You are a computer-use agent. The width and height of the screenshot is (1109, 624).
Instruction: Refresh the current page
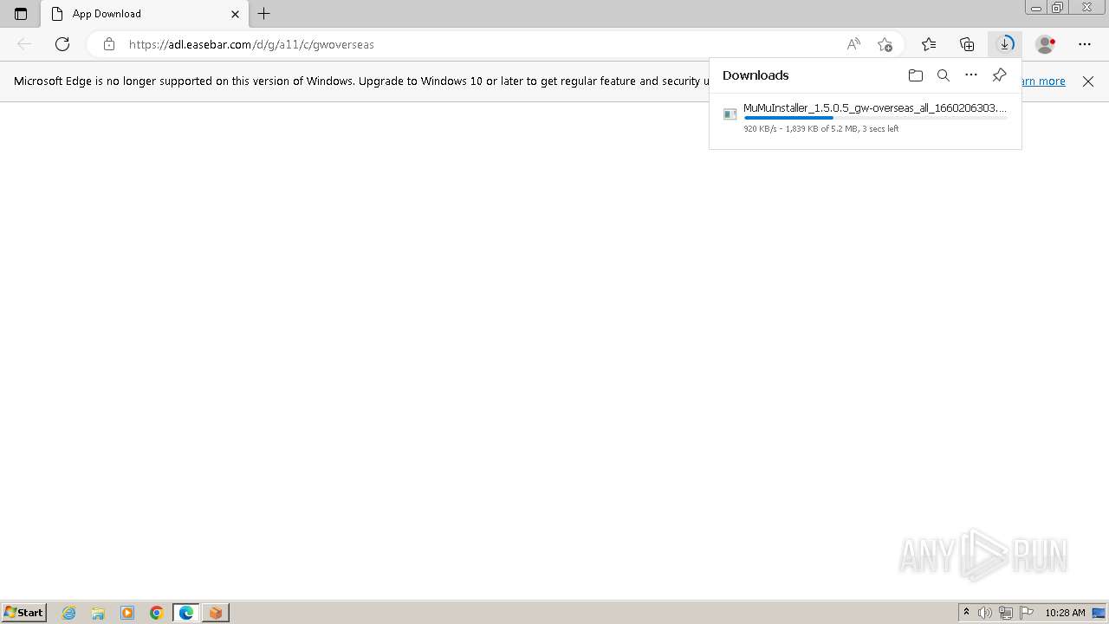point(62,44)
